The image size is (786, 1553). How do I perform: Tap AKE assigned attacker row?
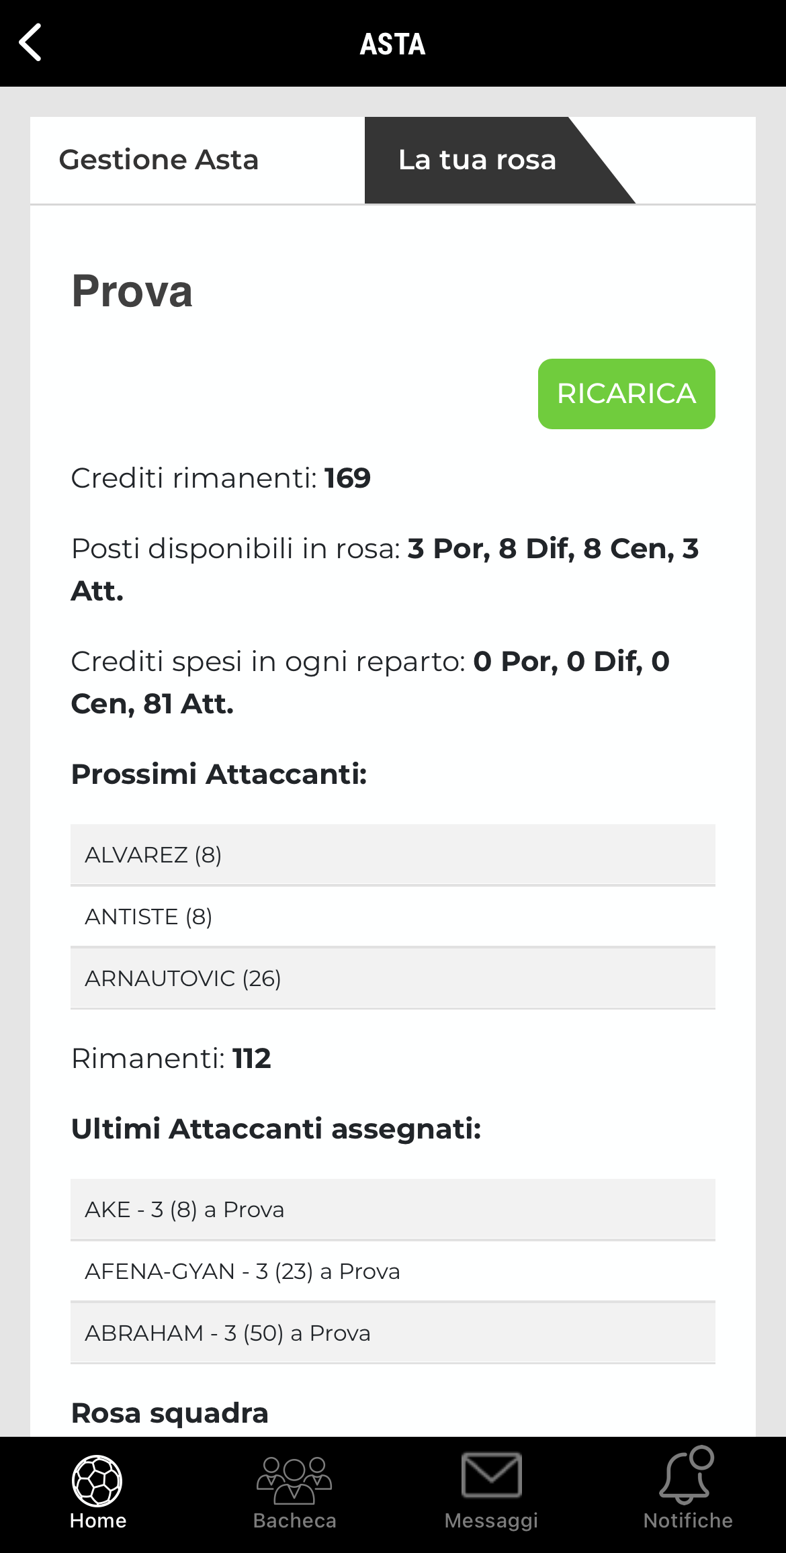coord(392,1209)
